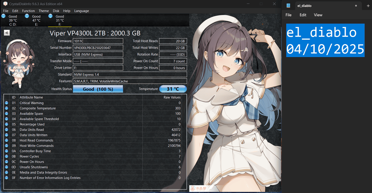Image resolution: width=372 pixels, height=193 pixels.
Task: Select the F: disk at 31 °C
Action: coord(60,20)
